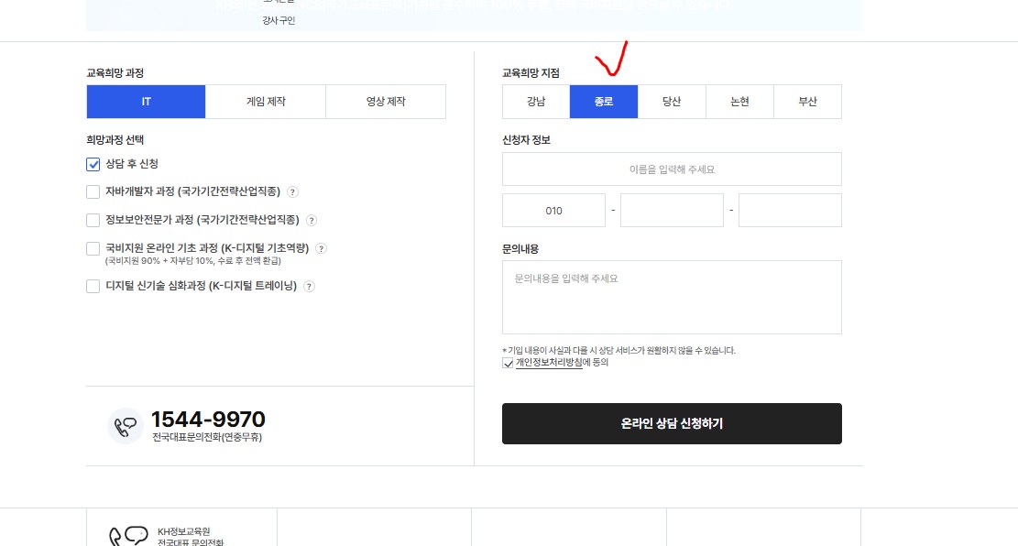This screenshot has height=546, width=1018.
Task: Switch to the 영상 제작 course tab
Action: tap(385, 102)
